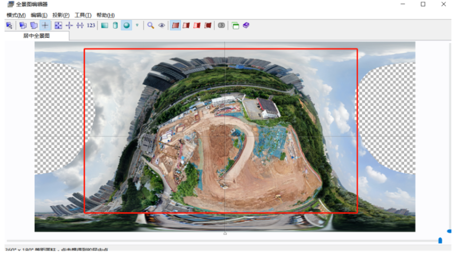Viewport: 457px width, 253px height.
Task: Expand the more projections dropdown arrow
Action: tap(137, 26)
